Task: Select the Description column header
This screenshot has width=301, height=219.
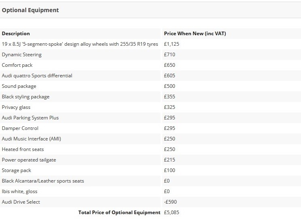Action: (x=16, y=34)
